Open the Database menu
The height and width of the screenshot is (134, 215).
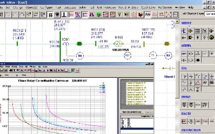pyautogui.click(x=70, y=8)
